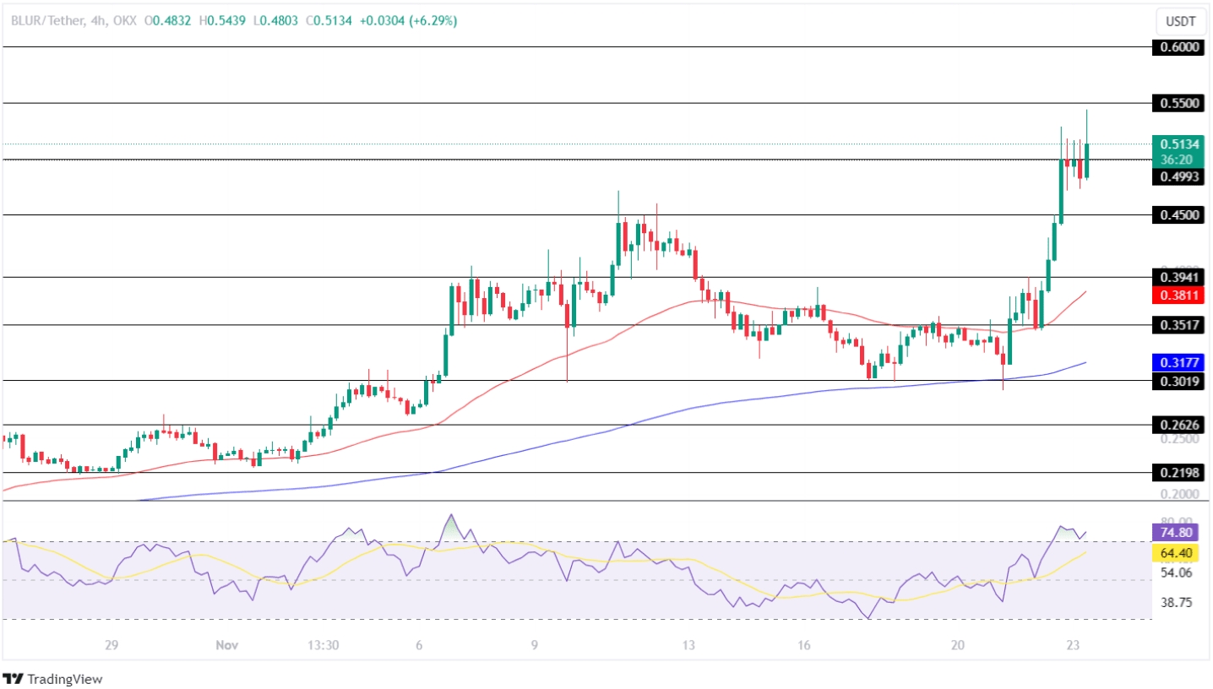Click the 13:30 marker on time axis

(323, 645)
